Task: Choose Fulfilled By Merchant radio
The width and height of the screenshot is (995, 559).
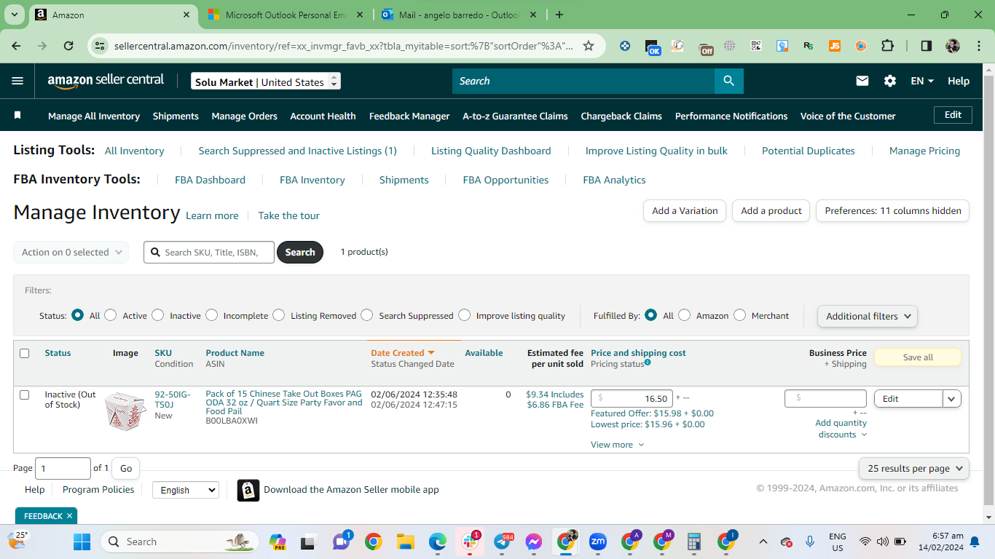Action: (x=740, y=315)
